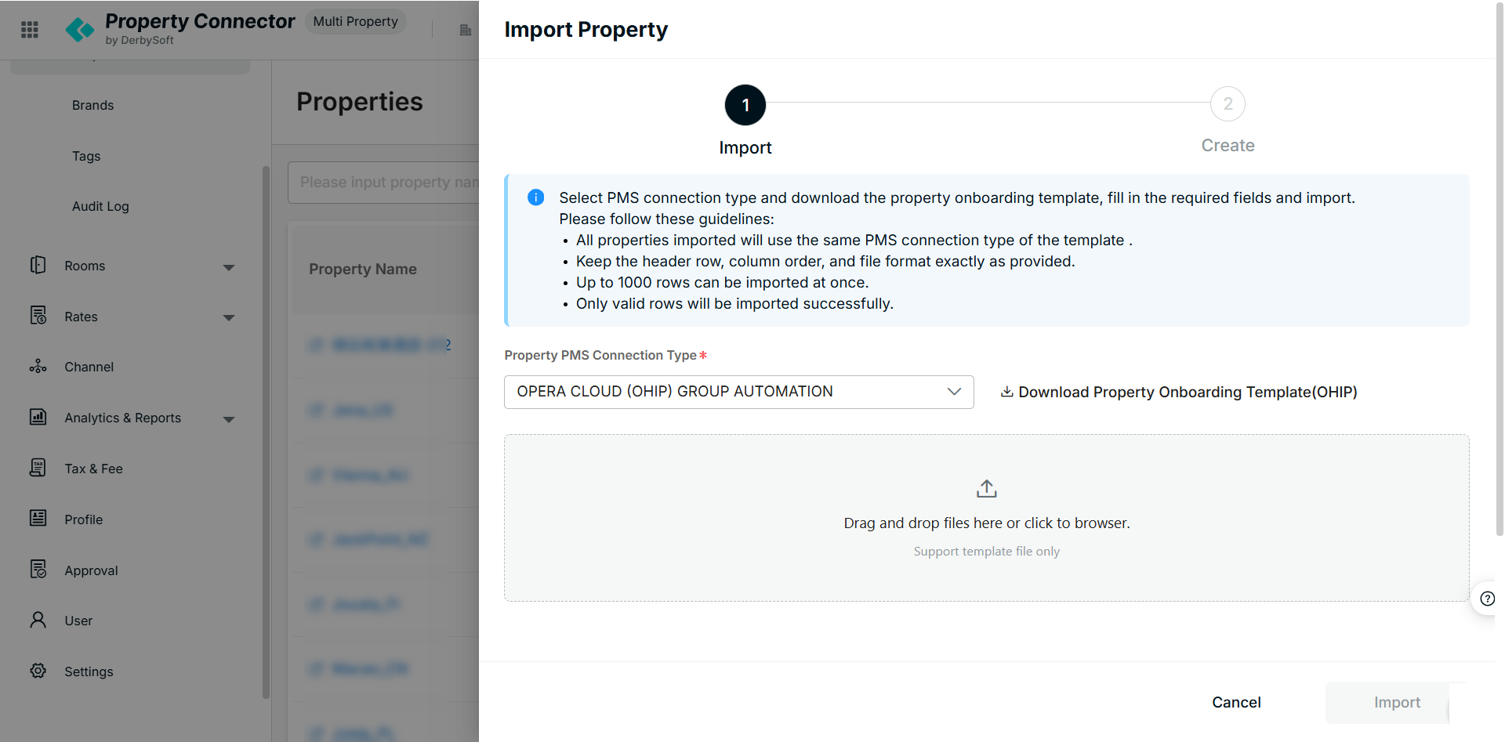
Task: Go to Settings section
Action: click(x=89, y=671)
